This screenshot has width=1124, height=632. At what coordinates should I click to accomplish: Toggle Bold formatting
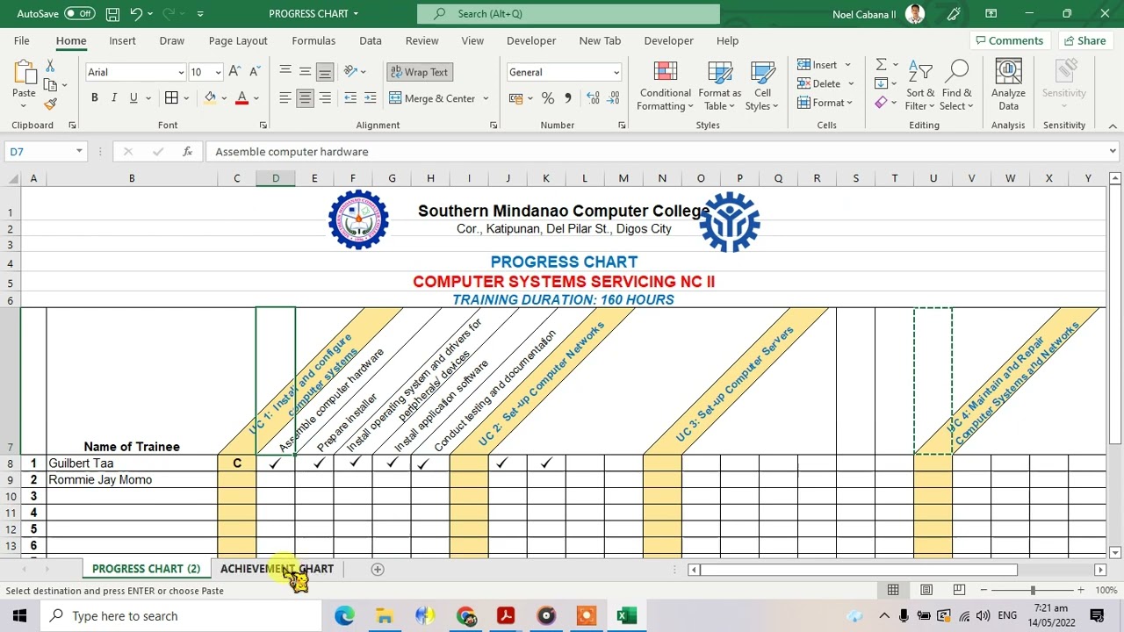tap(94, 98)
